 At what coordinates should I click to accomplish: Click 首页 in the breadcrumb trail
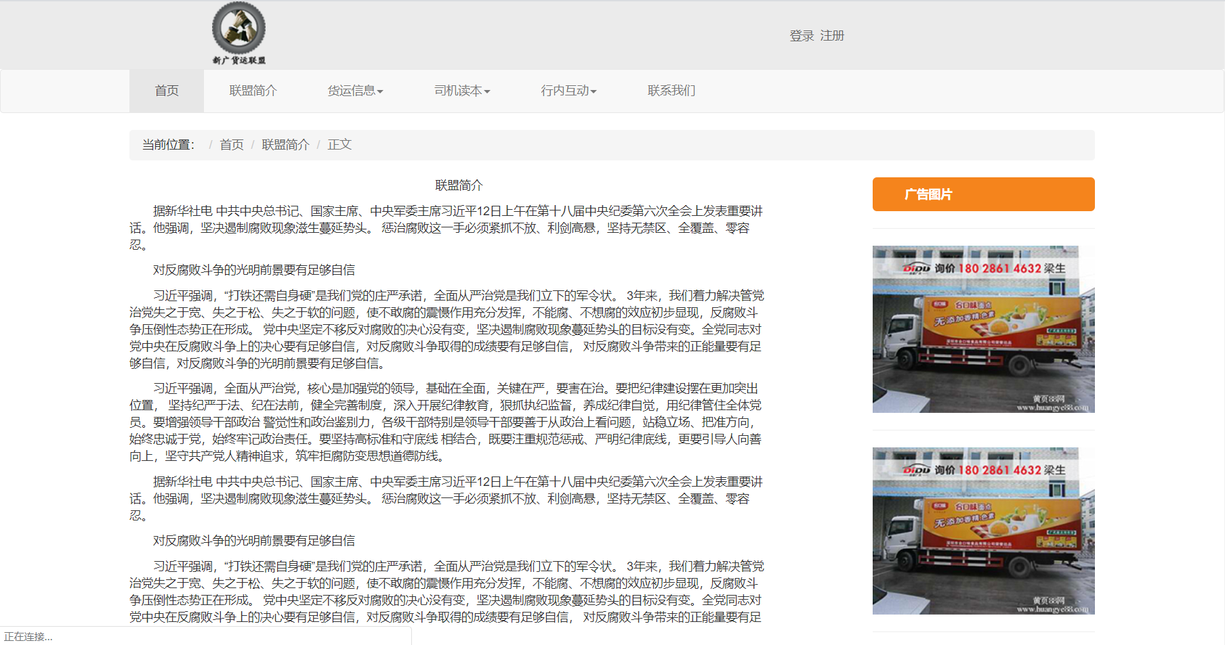pos(232,145)
